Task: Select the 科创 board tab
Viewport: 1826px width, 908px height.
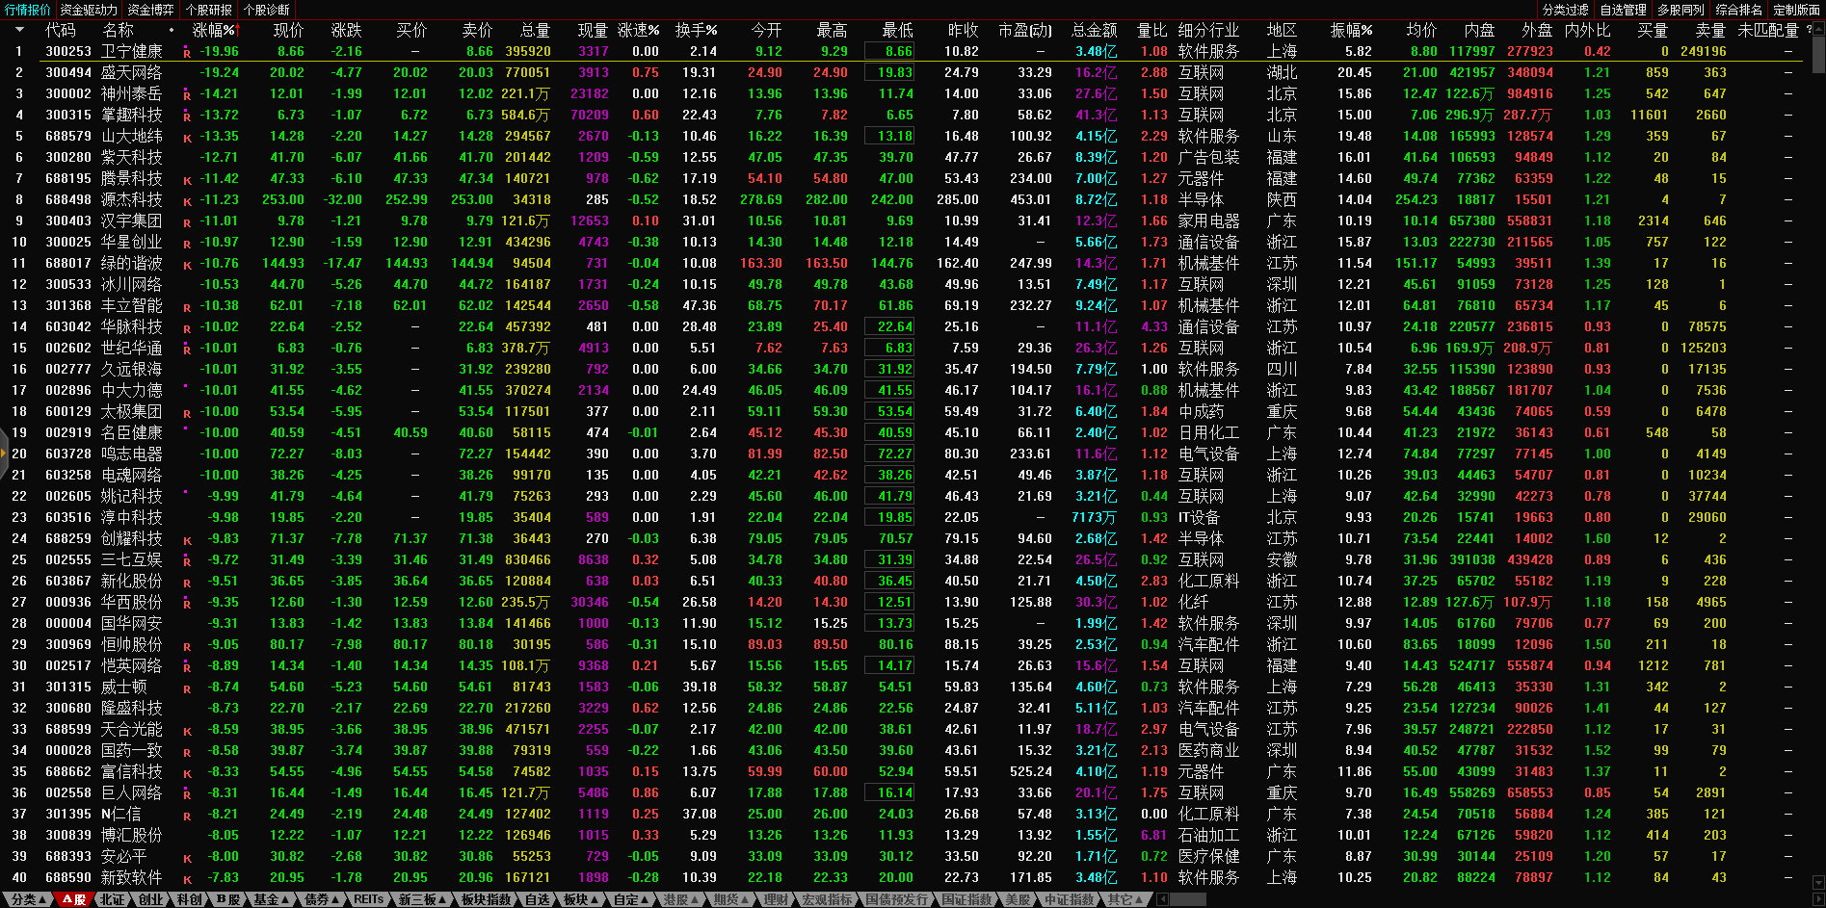Action: tap(190, 899)
